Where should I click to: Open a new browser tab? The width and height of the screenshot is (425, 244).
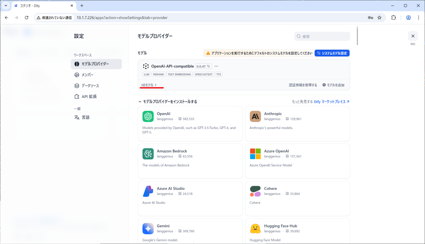click(82, 6)
